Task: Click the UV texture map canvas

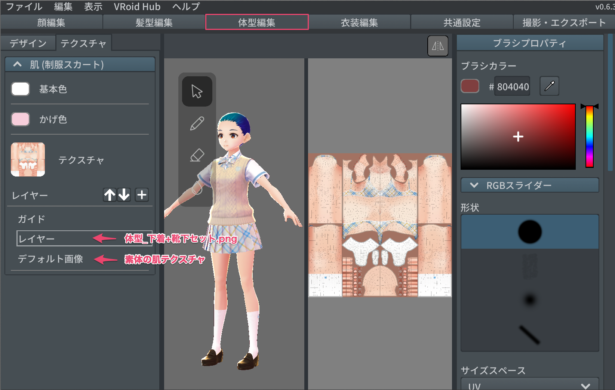Action: point(380,225)
